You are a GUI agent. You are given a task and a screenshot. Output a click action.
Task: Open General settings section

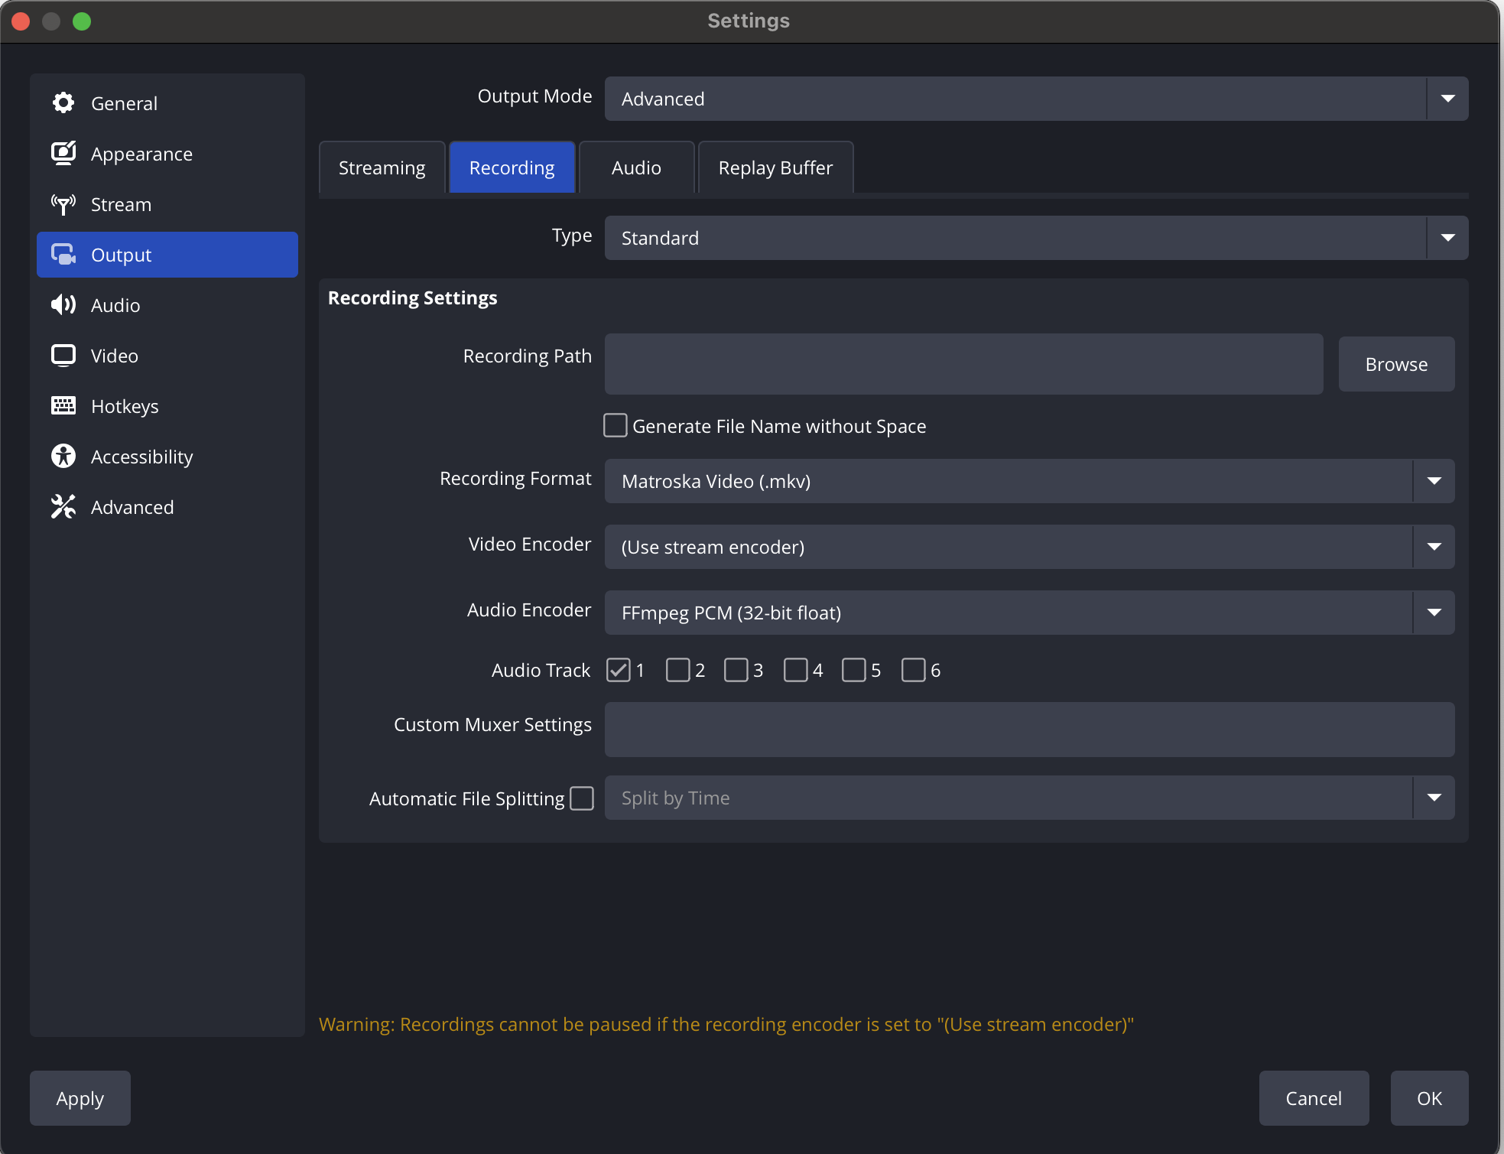click(x=167, y=103)
